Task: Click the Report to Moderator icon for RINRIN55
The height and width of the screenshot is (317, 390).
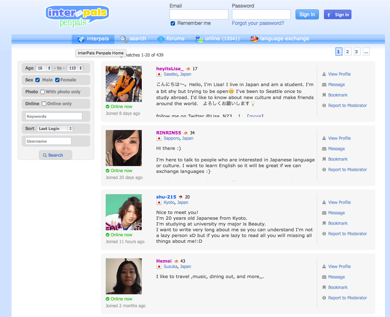Action: coord(324,170)
